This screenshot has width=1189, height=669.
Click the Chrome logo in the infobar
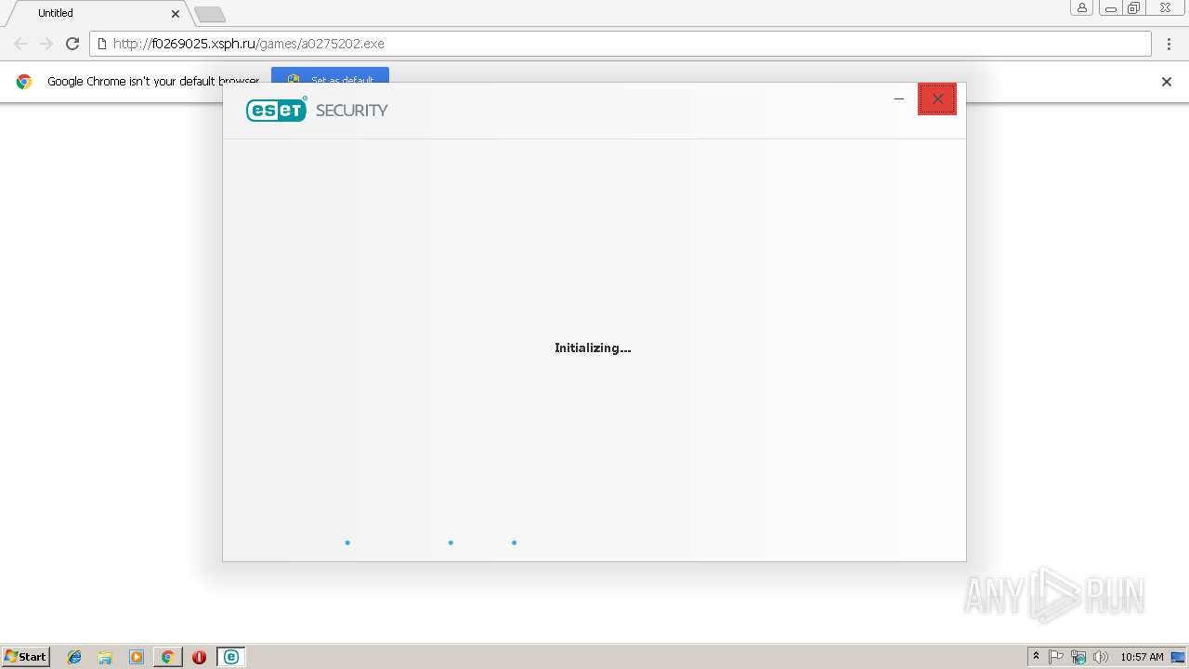point(24,82)
